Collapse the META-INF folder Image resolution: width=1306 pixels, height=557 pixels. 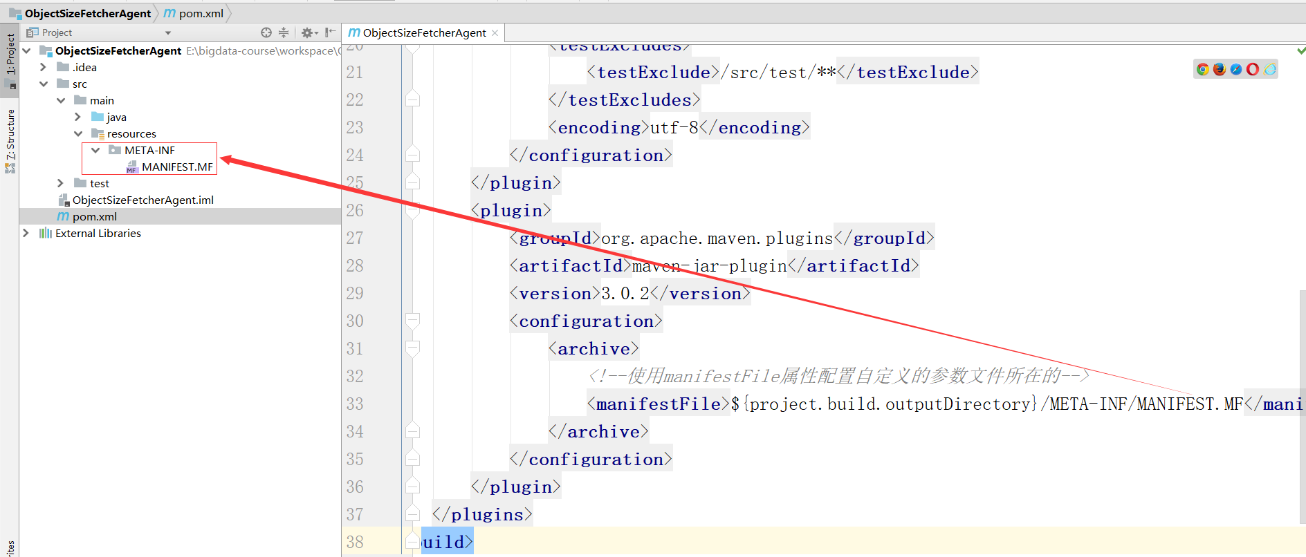95,150
